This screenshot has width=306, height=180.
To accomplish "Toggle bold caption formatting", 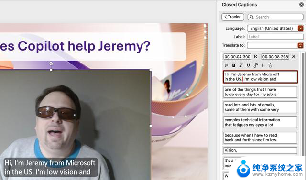I will [234, 65].
